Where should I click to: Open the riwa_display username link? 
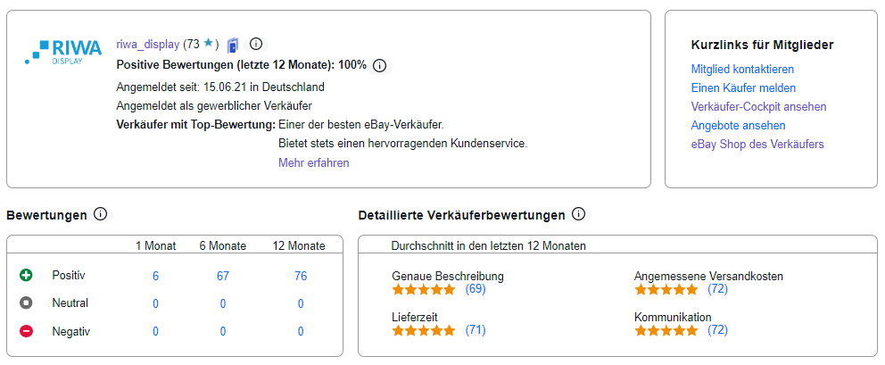coord(148,44)
